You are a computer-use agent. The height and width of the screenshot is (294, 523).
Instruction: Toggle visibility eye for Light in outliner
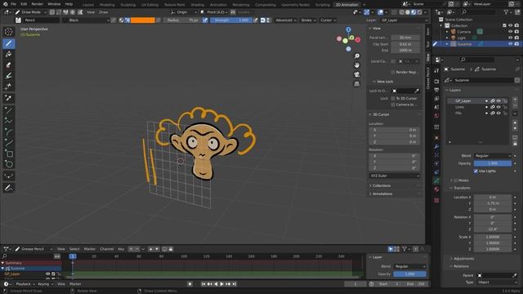pos(510,38)
